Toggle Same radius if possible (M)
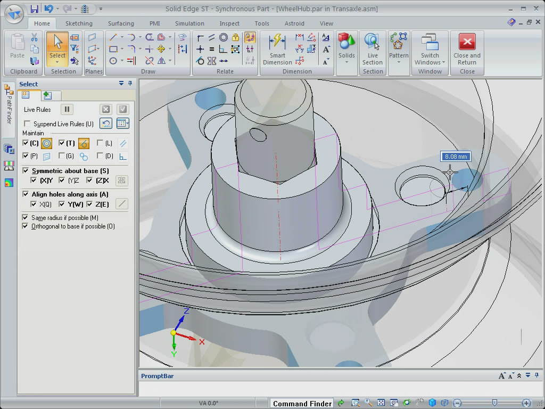 click(25, 218)
